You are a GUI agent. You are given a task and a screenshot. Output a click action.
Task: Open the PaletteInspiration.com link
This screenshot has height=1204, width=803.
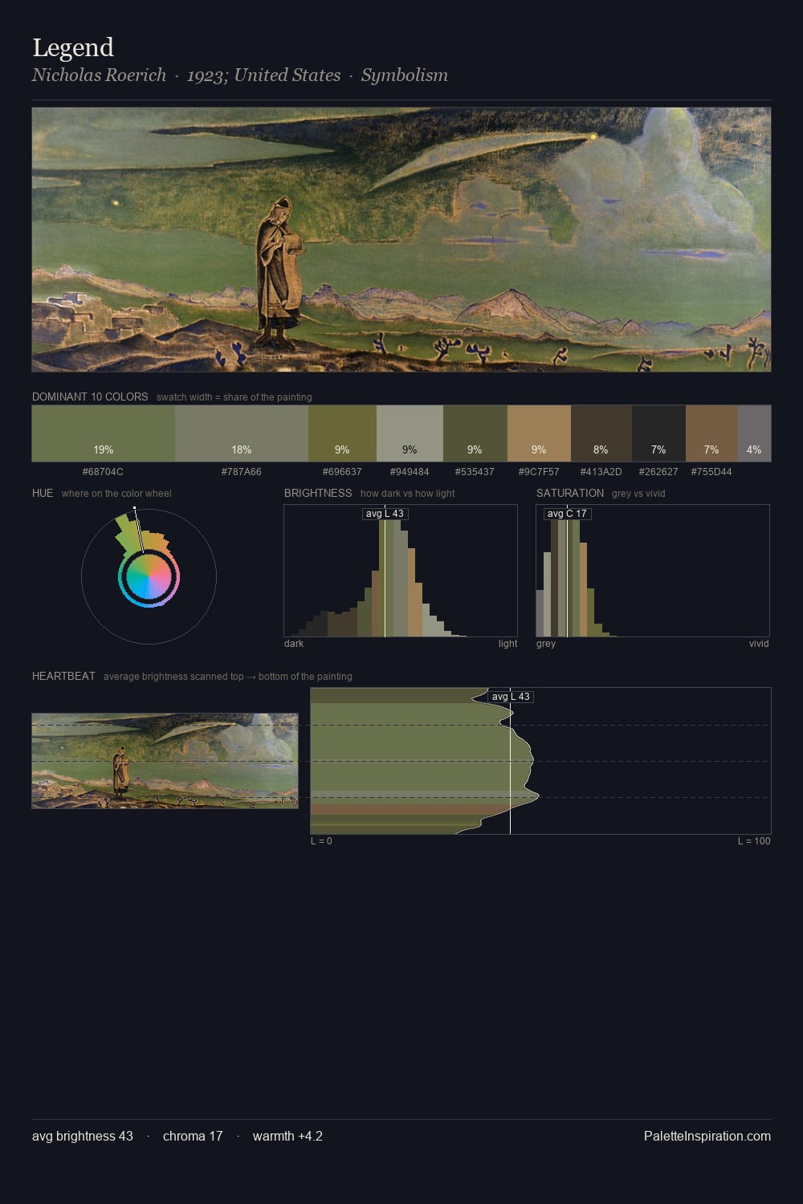[x=707, y=1137]
